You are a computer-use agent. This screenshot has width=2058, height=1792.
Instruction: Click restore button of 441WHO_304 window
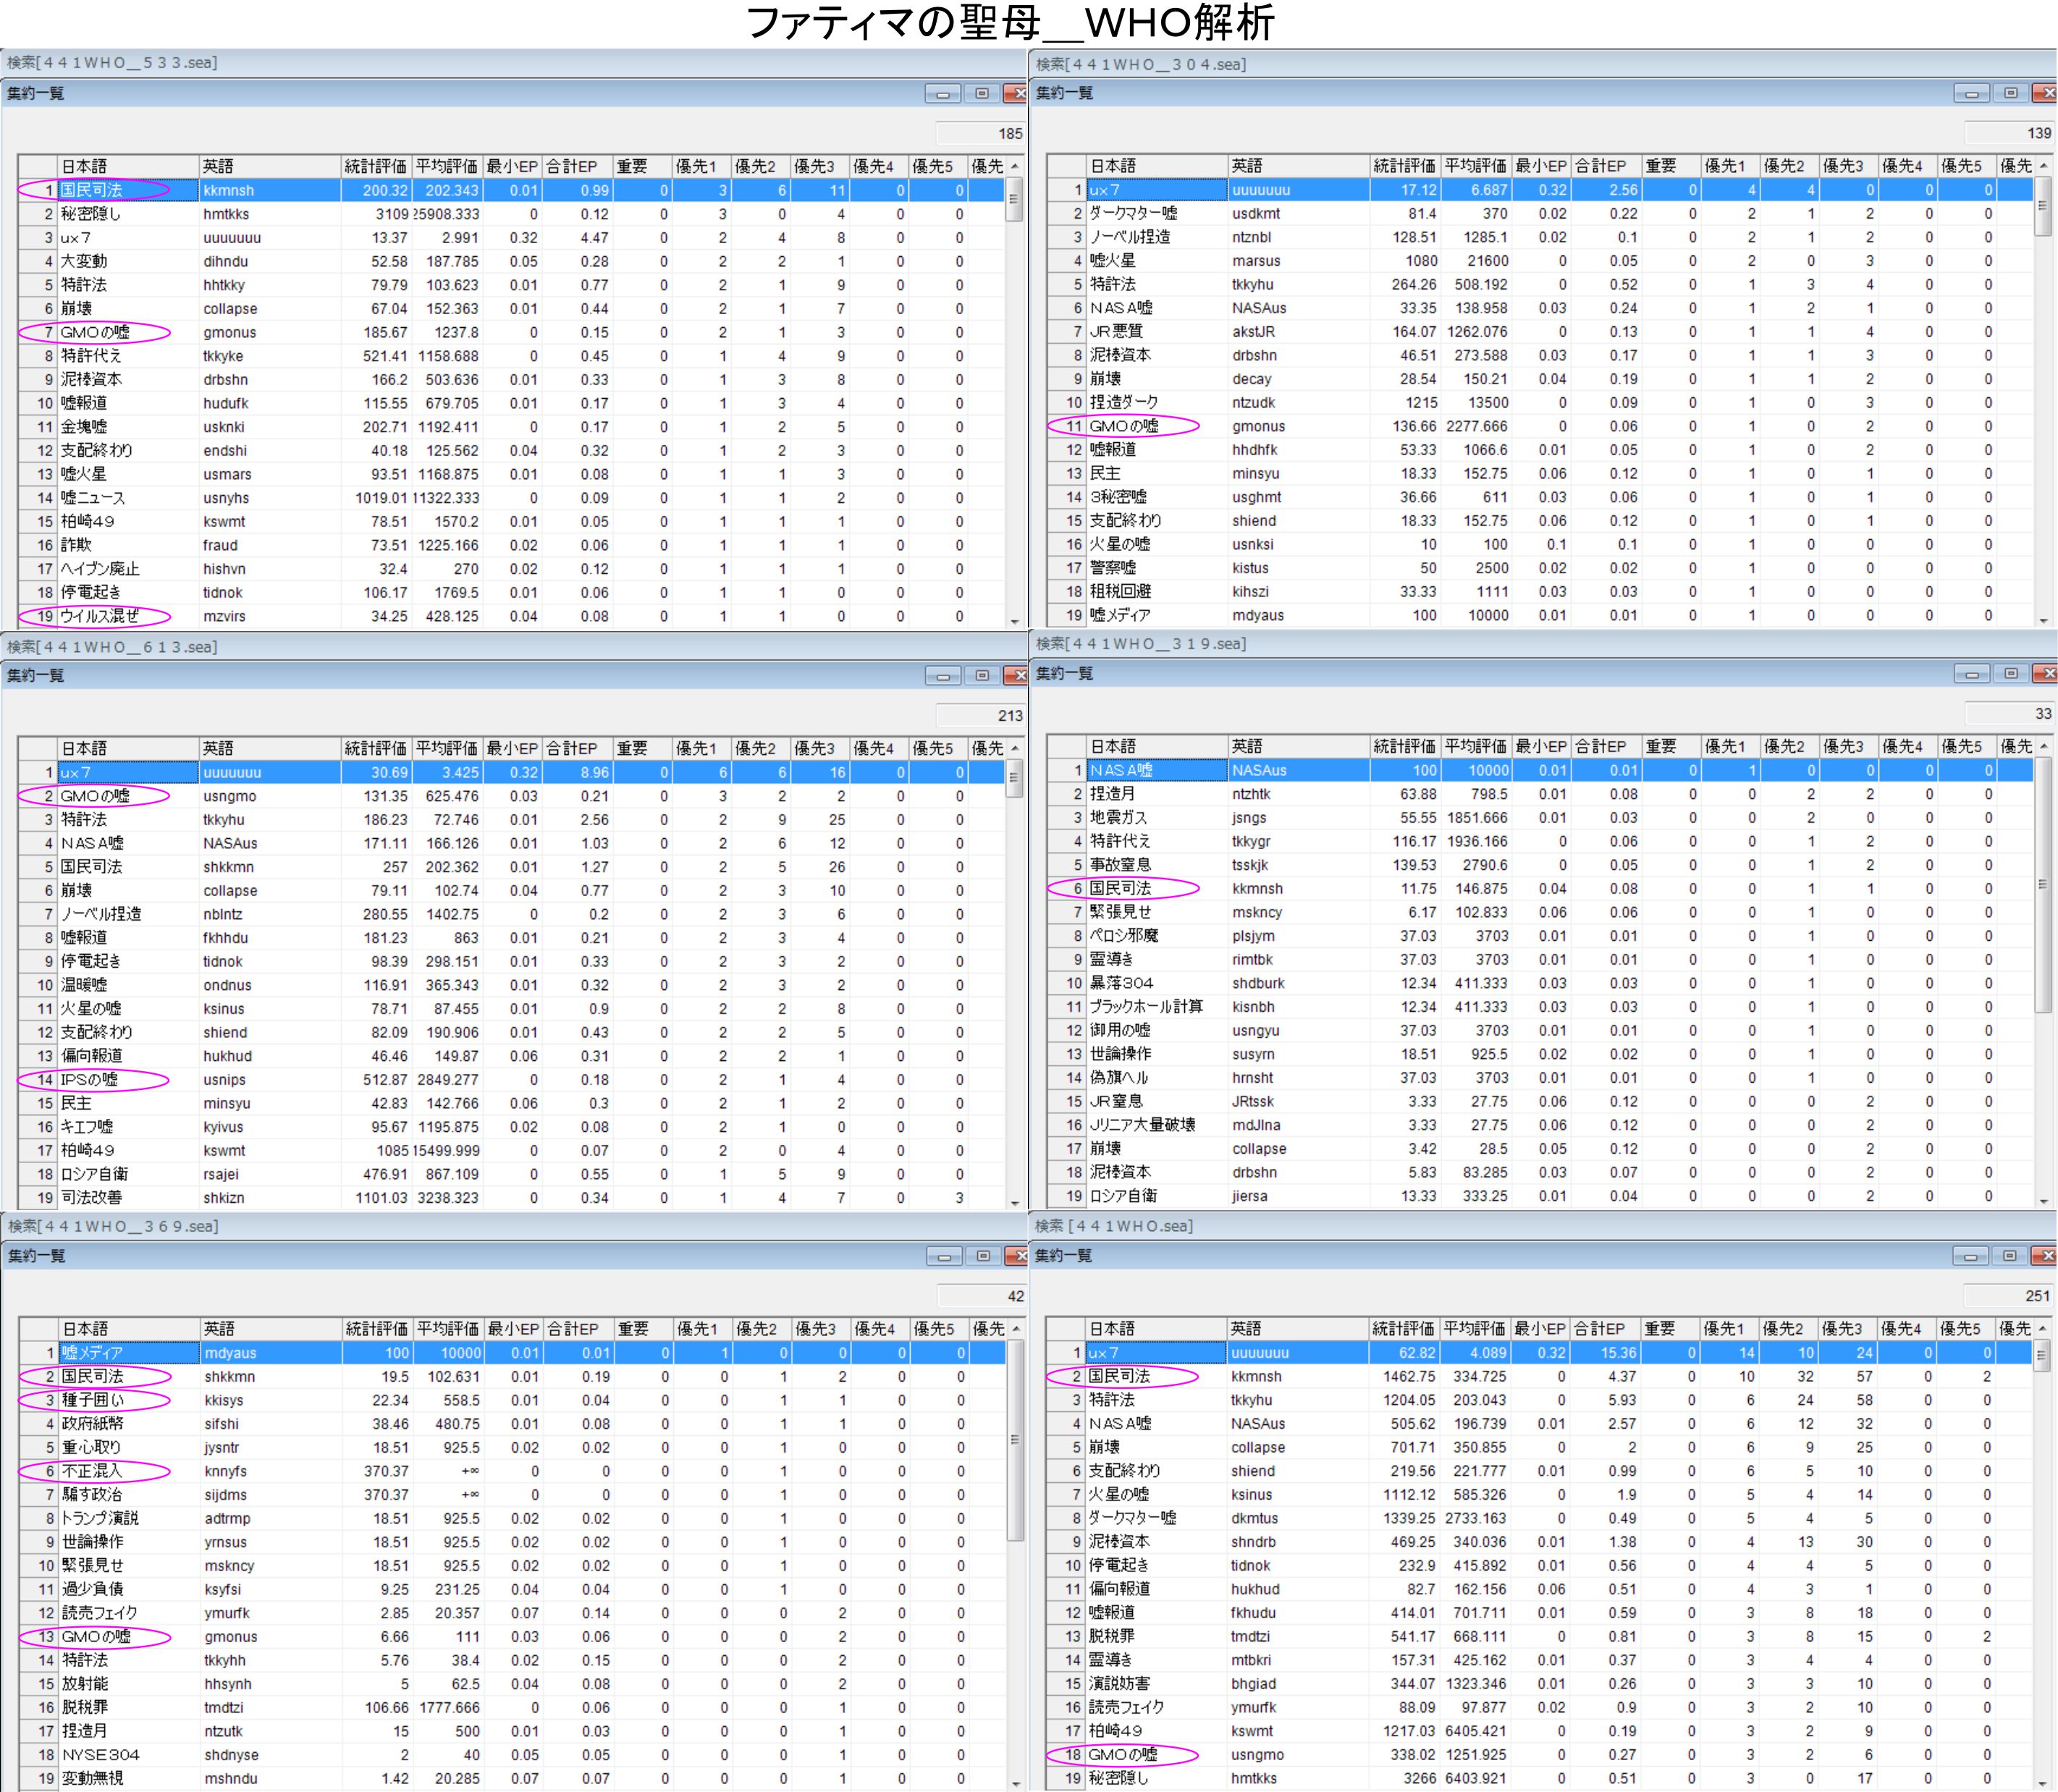2010,93
